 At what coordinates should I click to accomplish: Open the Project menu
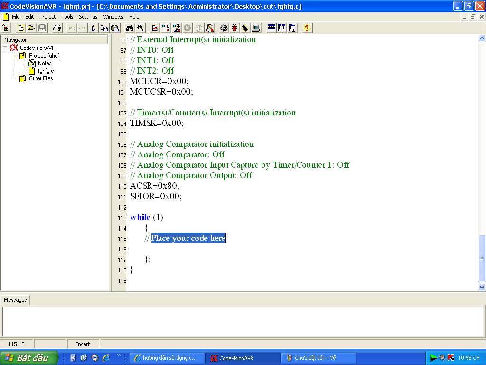47,17
